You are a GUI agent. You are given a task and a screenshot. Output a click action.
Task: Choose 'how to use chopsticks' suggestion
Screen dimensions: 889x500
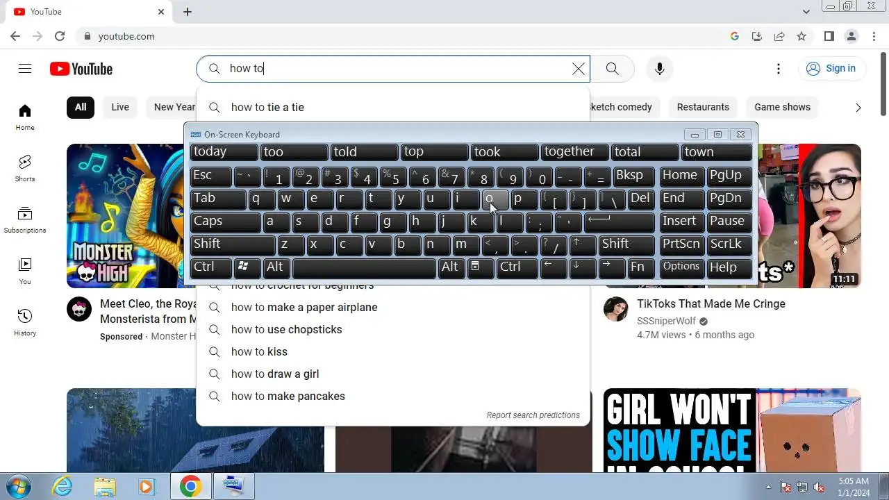coord(393,329)
